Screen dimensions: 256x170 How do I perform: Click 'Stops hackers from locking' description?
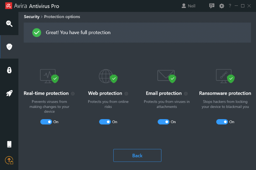pyautogui.click(x=225, y=104)
